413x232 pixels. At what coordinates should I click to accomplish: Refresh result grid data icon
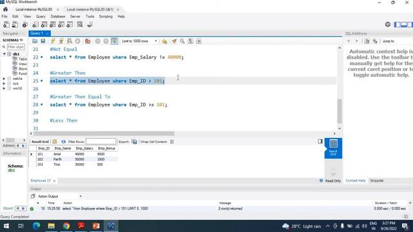pos(63,142)
